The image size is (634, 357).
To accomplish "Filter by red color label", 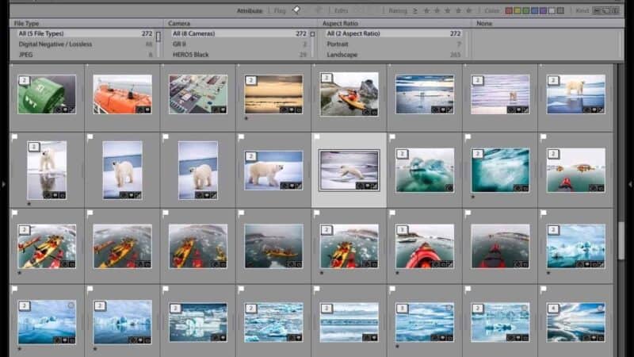I will click(x=509, y=10).
